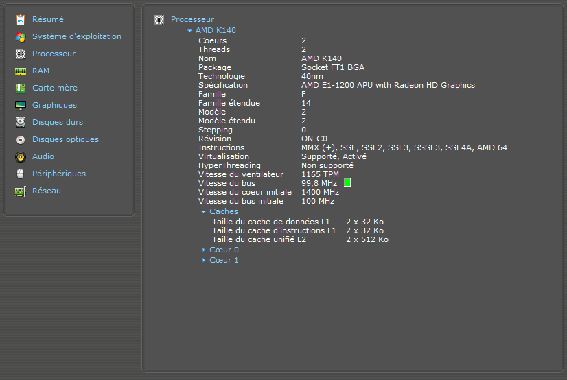Click the Cœur 1 label
The width and height of the screenshot is (567, 380).
click(x=224, y=260)
